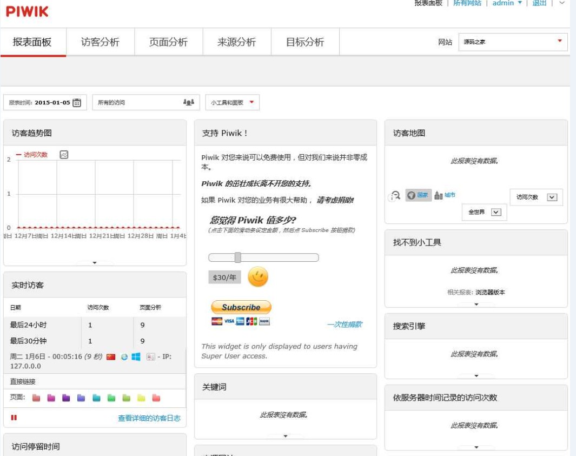The height and width of the screenshot is (456, 576).
Task: Pause live visitor updates
Action: [14, 418]
